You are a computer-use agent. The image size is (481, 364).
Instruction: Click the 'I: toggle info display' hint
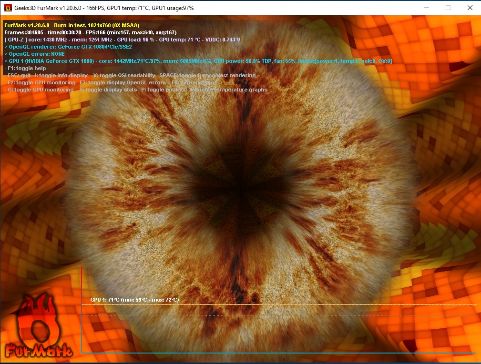click(61, 75)
